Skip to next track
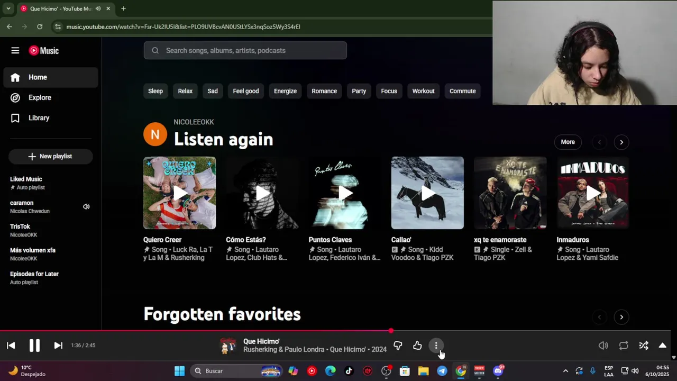The width and height of the screenshot is (677, 381). (58, 346)
